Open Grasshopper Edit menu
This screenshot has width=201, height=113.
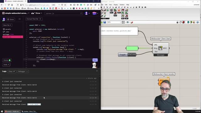pyautogui.click(x=106, y=5)
